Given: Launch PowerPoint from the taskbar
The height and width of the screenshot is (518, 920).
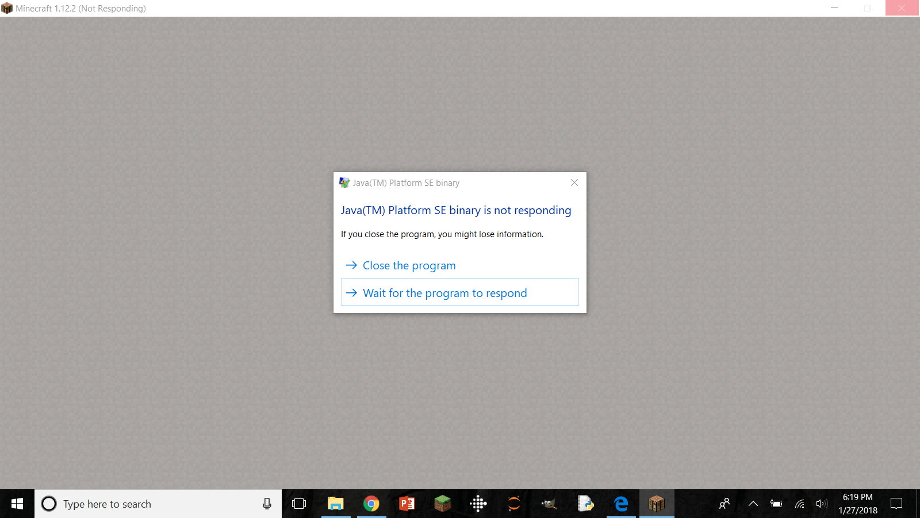Looking at the screenshot, I should point(407,504).
